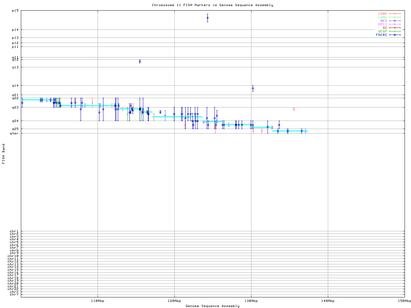This screenshot has width=411, height=308.
Task: Click the isolated red marker near q23
Action: (294, 109)
